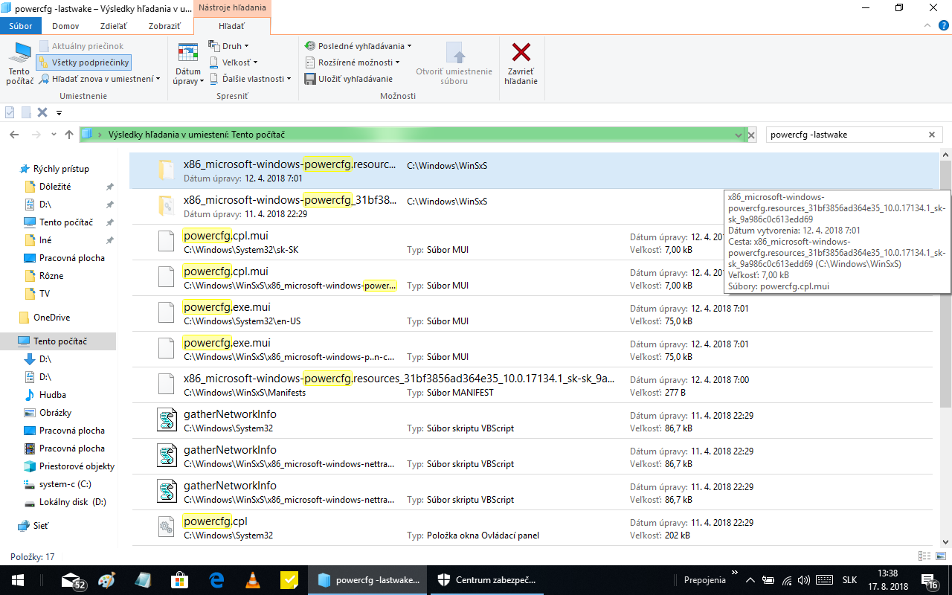Select Lokálny disk (D:) in navigation pane

click(x=73, y=502)
